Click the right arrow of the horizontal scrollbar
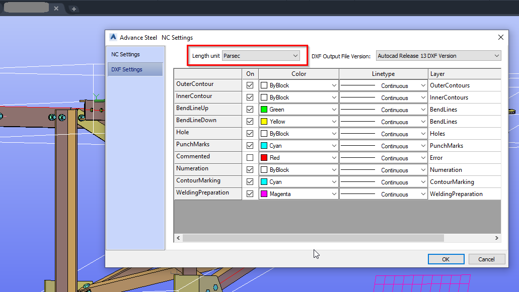 coord(496,238)
